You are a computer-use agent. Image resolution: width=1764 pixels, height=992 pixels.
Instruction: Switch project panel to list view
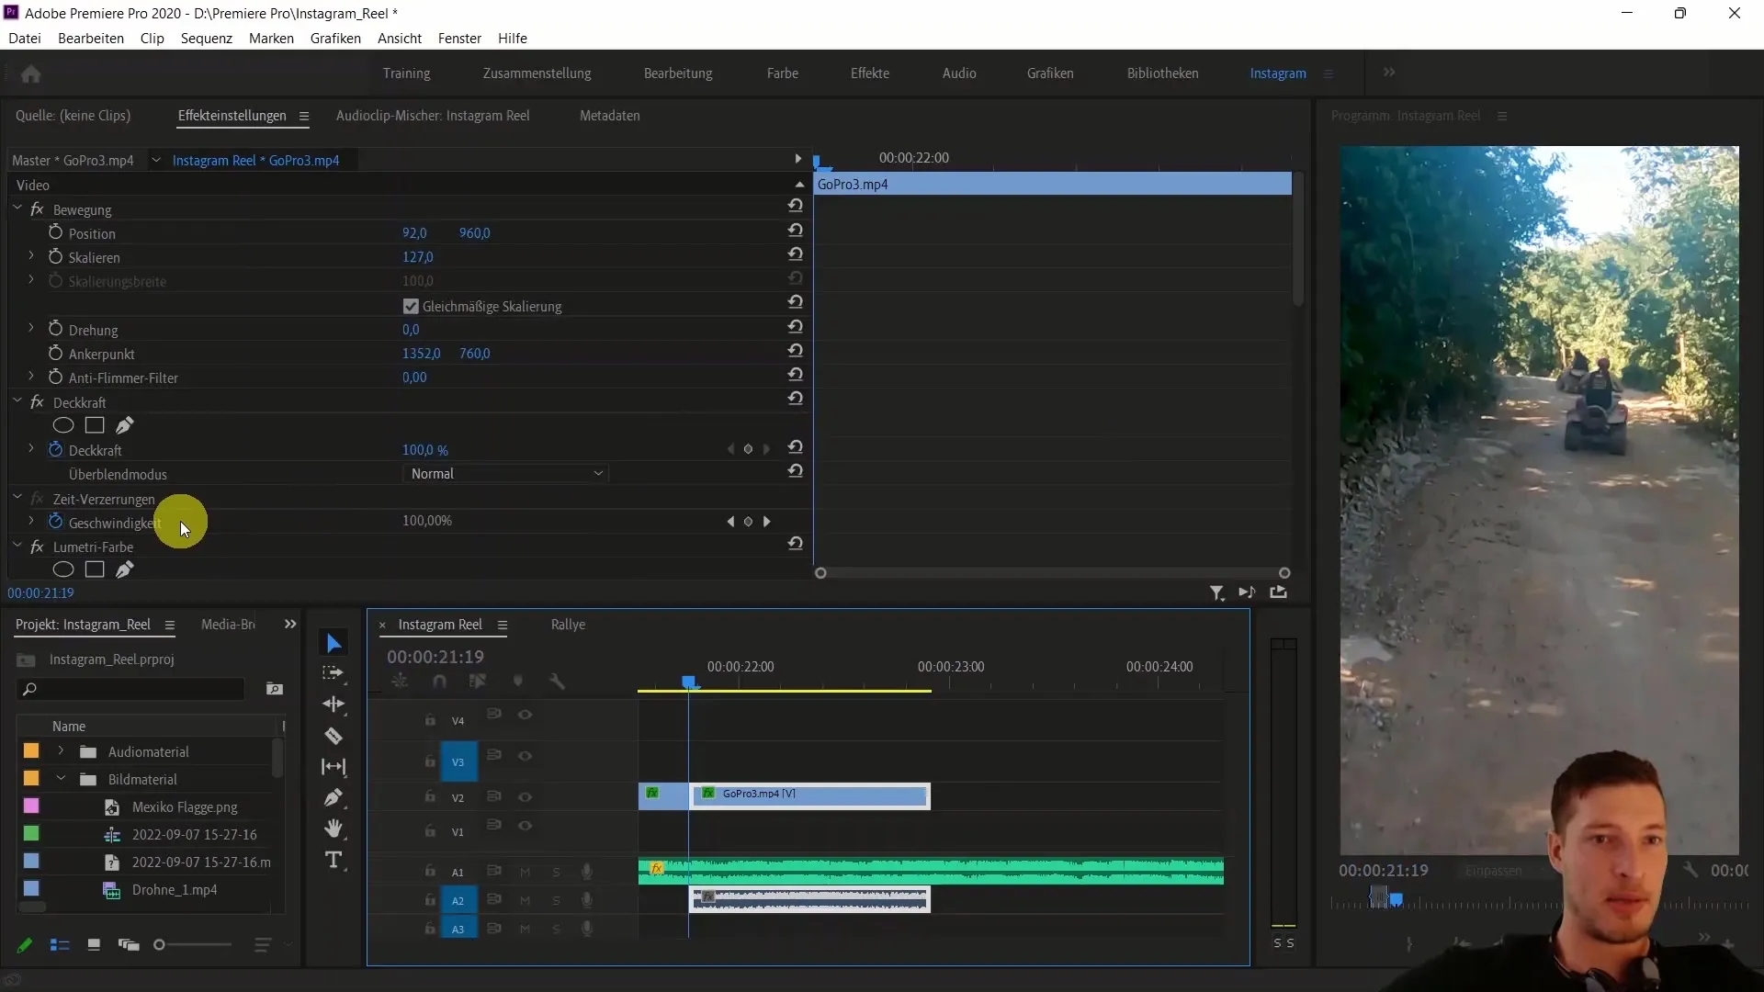click(60, 945)
